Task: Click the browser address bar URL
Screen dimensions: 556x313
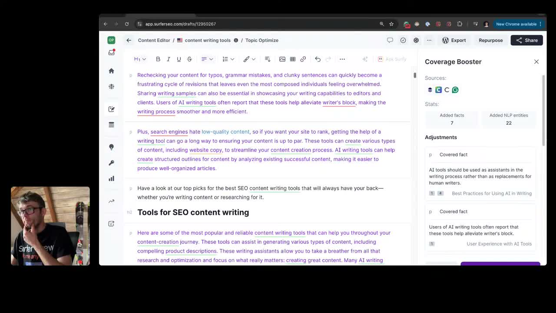Action: [181, 24]
